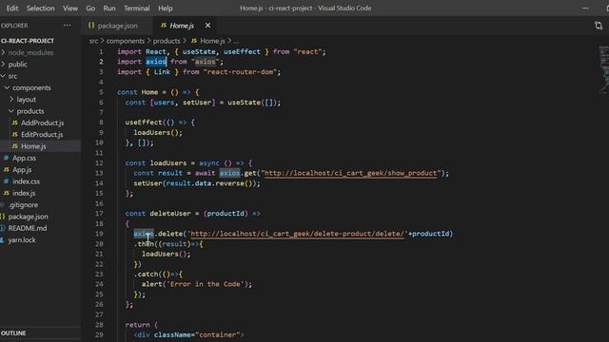
Task: Collapse the CI-REACT-PROJECT section header
Action: (28, 41)
